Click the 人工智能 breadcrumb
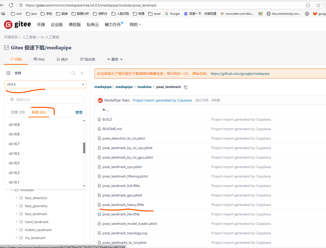Image resolution: width=326 pixels, height=248 pixels. (29, 37)
